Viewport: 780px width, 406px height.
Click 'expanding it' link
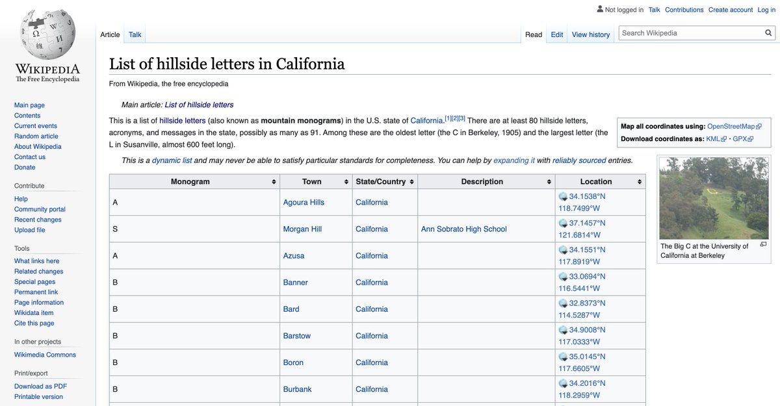513,160
